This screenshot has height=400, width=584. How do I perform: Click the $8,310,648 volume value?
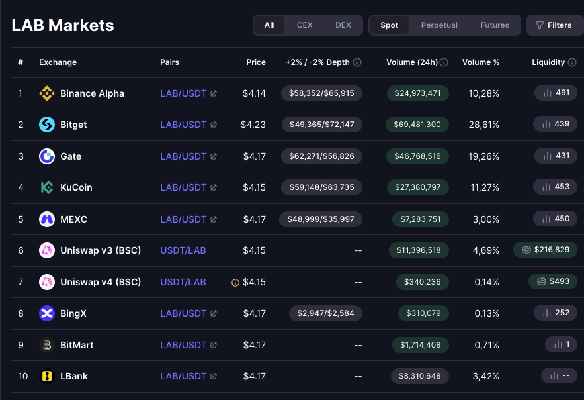coord(420,376)
